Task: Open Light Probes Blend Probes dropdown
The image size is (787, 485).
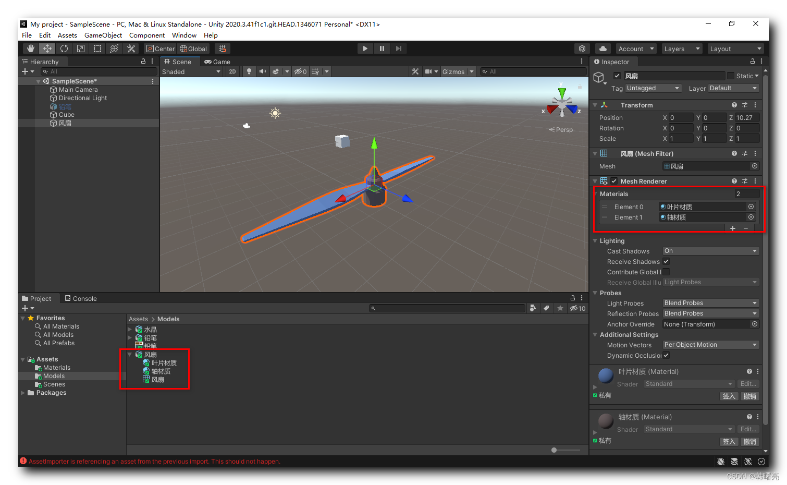Action: (711, 303)
